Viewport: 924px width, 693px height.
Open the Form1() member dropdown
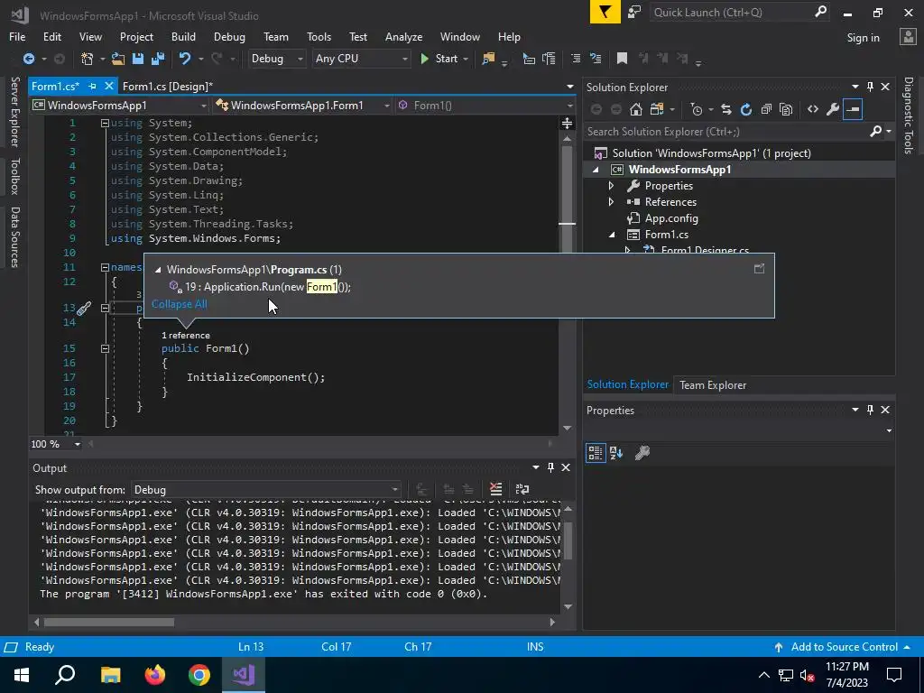485,106
